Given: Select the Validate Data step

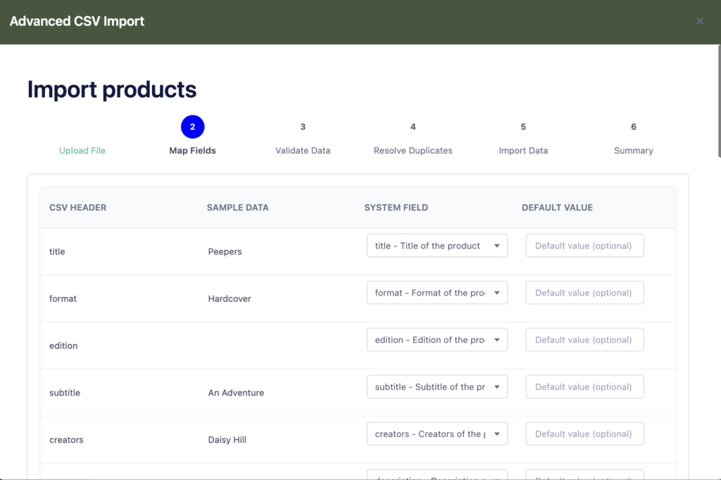Looking at the screenshot, I should [x=303, y=151].
